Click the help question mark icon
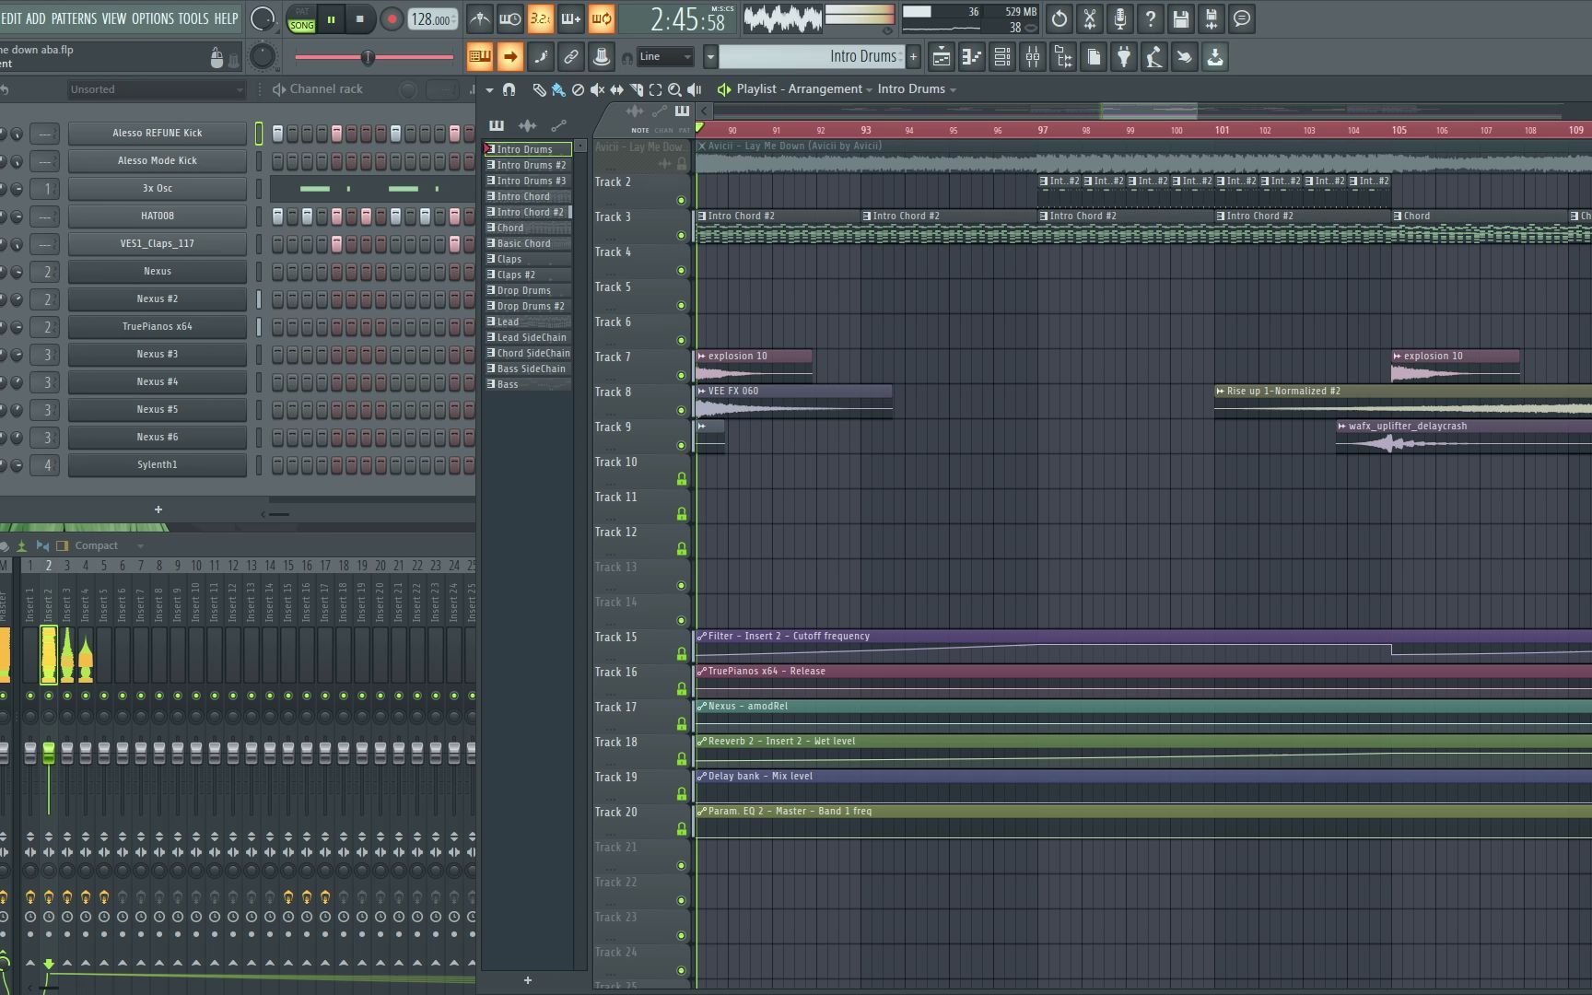The width and height of the screenshot is (1592, 995). [x=1151, y=18]
